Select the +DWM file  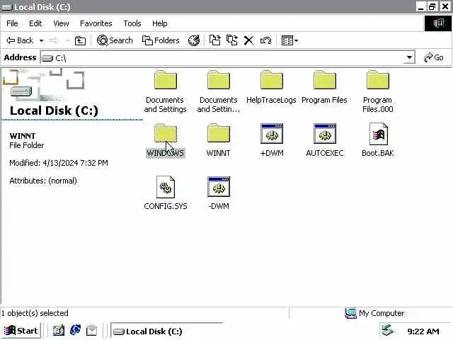(272, 140)
